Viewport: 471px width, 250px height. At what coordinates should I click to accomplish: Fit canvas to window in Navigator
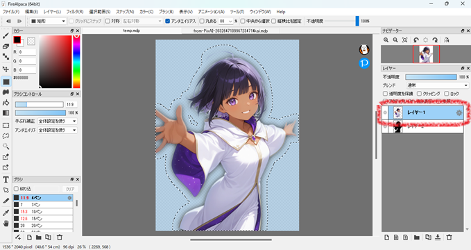point(405,40)
